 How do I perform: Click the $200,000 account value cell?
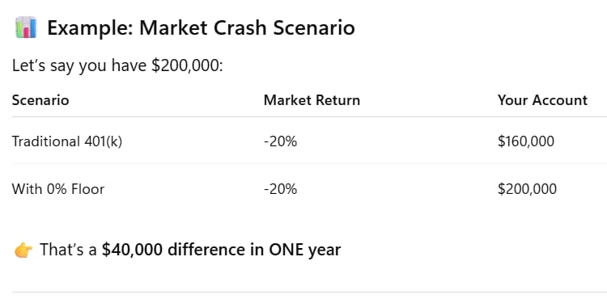[527, 189]
